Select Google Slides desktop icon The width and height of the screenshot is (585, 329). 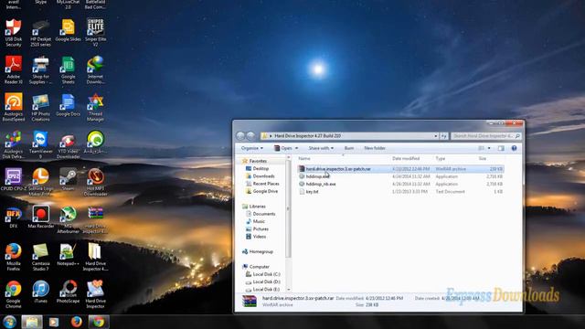[68, 30]
